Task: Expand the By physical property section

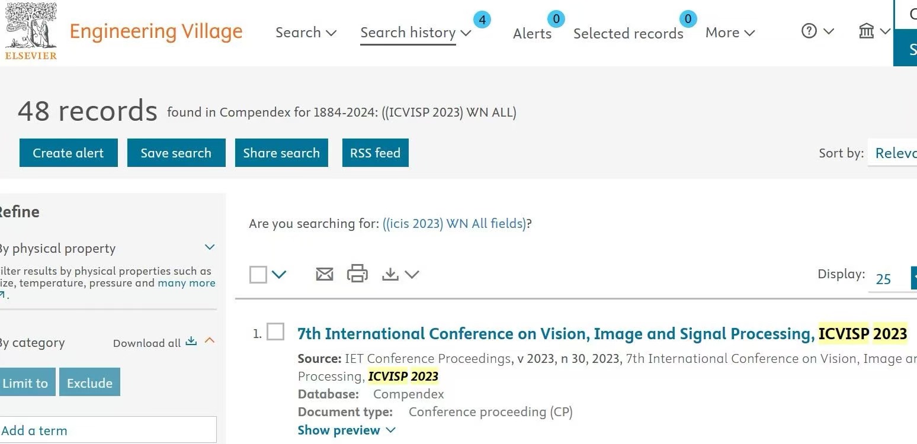Action: point(210,247)
